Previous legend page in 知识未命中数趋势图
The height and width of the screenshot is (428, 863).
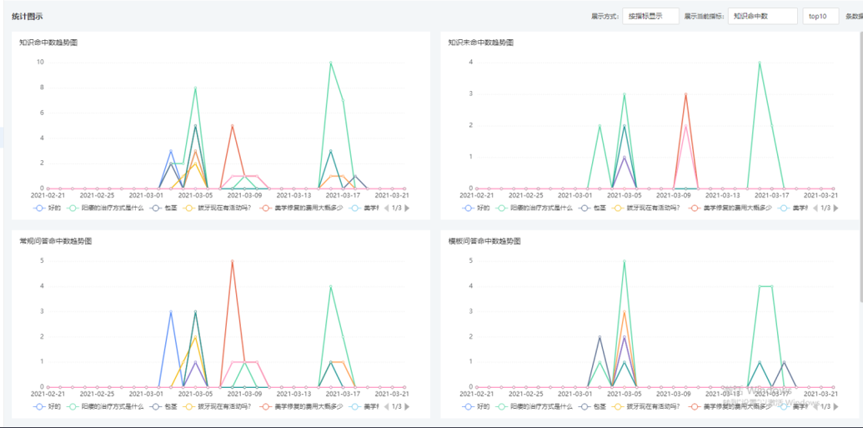pyautogui.click(x=815, y=209)
